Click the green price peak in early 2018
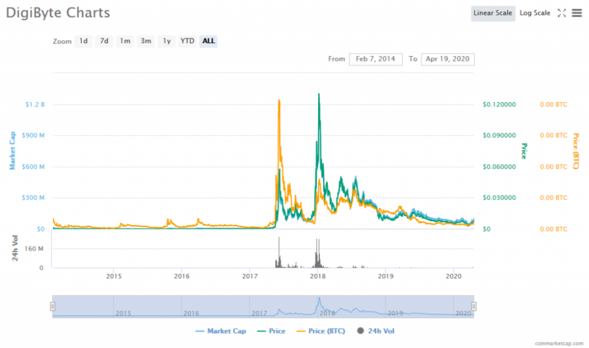Image resolution: width=589 pixels, height=348 pixels. pyautogui.click(x=319, y=94)
